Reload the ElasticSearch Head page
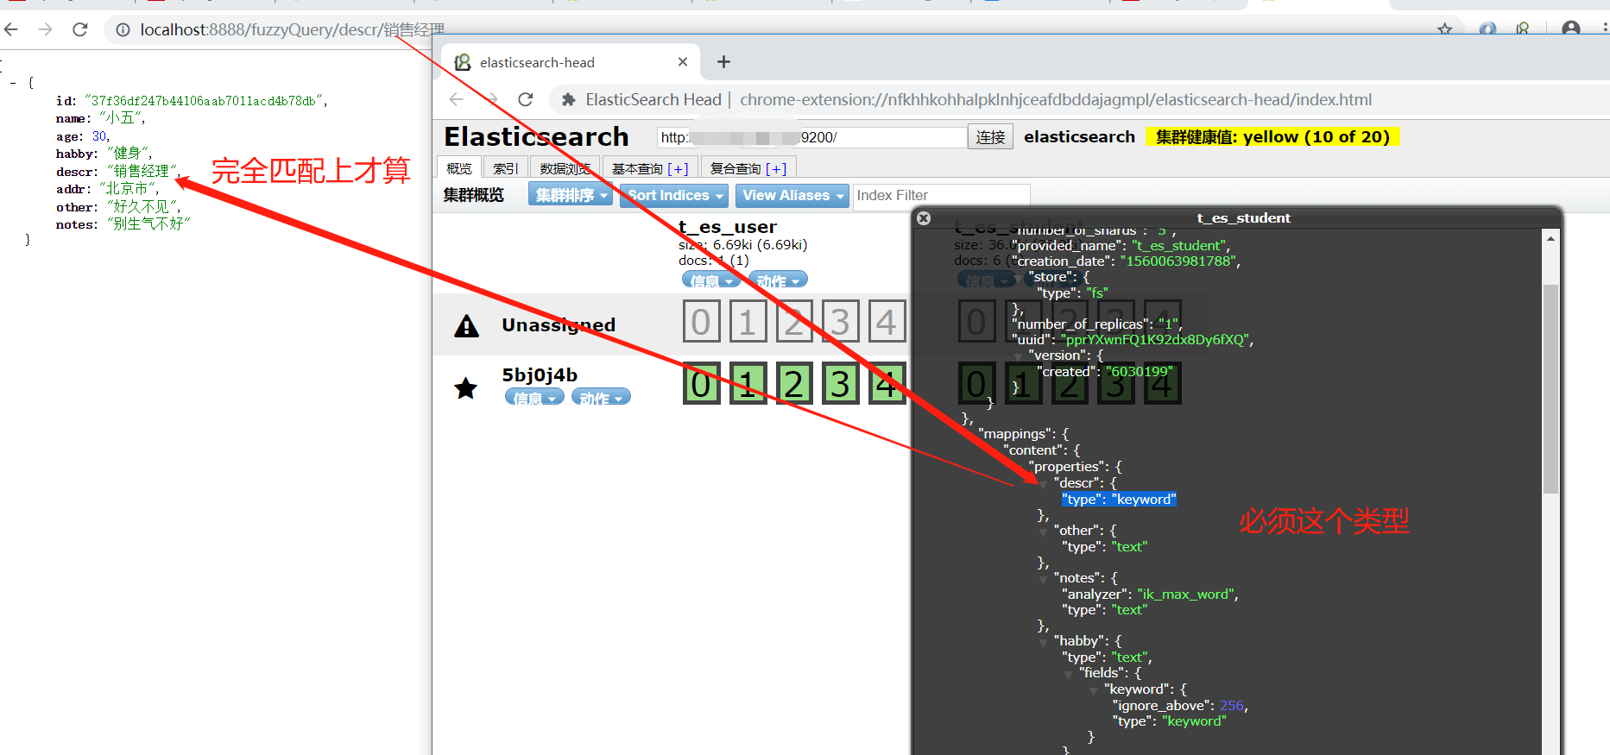The image size is (1610, 755). 525,99
